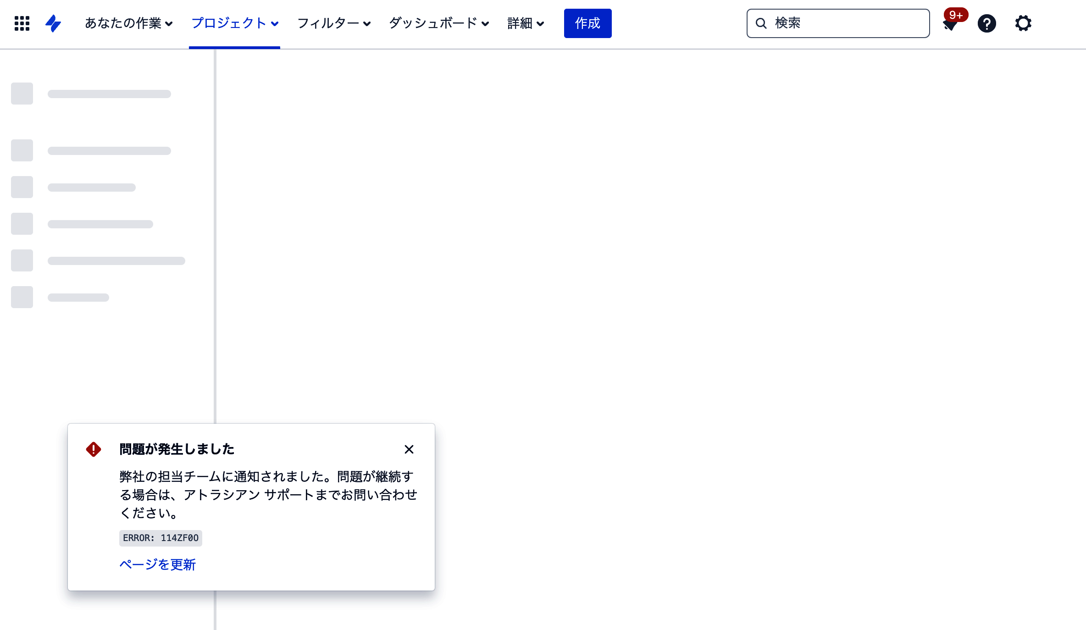Open the help question mark icon
Image resolution: width=1086 pixels, height=630 pixels.
986,23
